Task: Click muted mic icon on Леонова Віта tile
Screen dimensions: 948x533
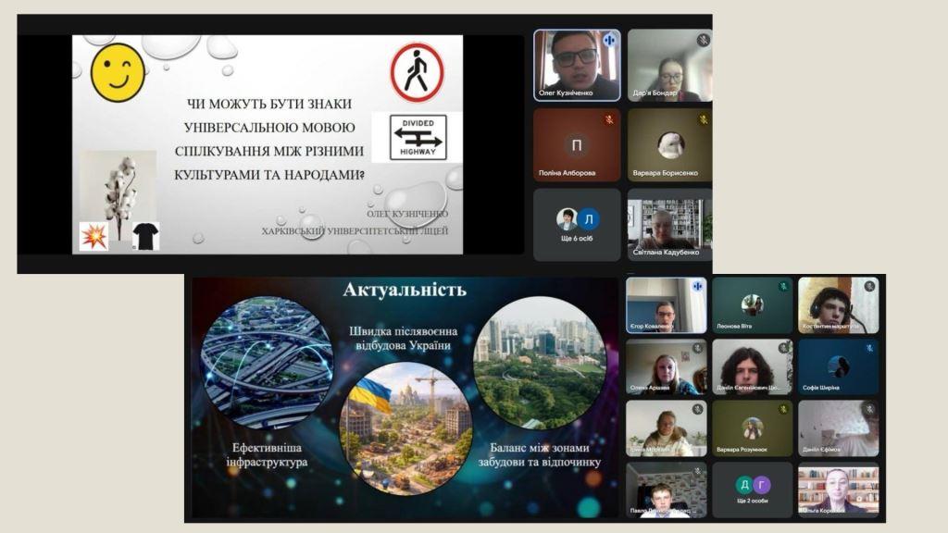Action: (783, 287)
